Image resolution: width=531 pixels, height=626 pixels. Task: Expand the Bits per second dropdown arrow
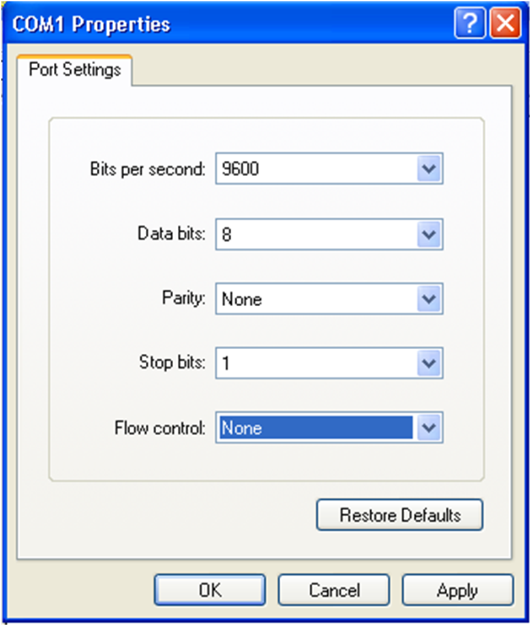tap(428, 169)
